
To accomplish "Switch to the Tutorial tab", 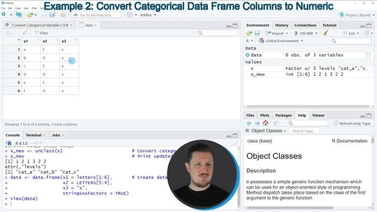I will (329, 25).
